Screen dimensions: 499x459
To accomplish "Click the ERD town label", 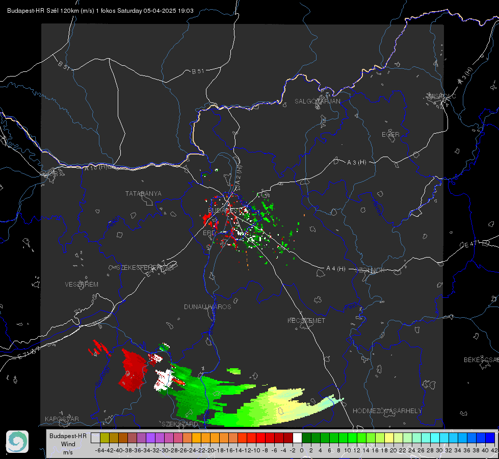I will (209, 233).
